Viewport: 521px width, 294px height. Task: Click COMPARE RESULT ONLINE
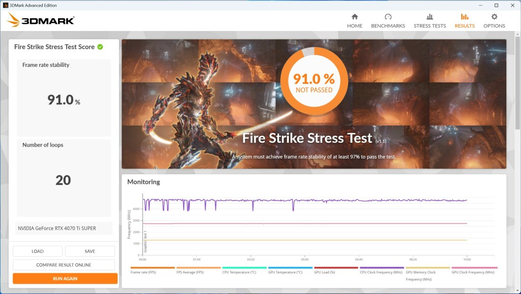pos(65,265)
